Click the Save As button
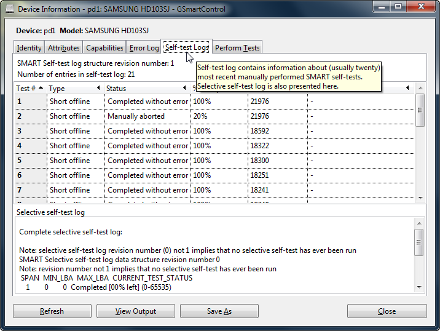Screen dimensions: 440x331 (x=219, y=311)
